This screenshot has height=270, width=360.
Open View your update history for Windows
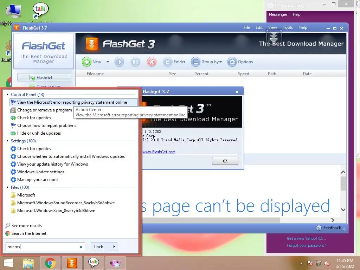coord(49,164)
